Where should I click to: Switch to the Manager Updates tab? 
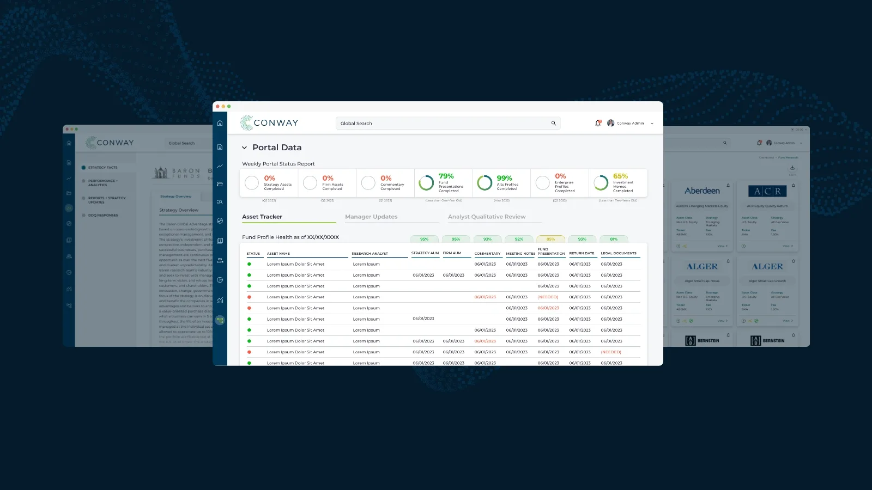(371, 217)
